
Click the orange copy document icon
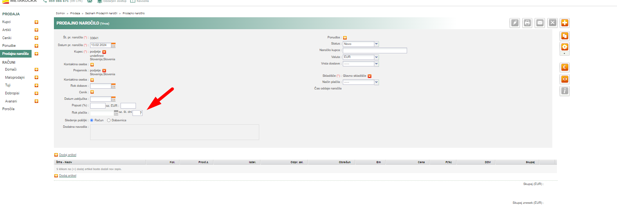click(565, 36)
